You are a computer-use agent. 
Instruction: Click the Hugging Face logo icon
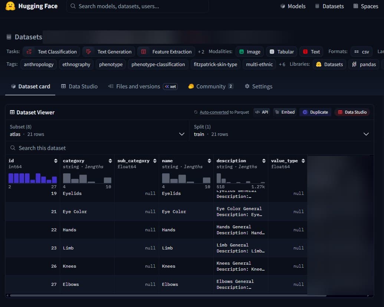click(x=10, y=6)
